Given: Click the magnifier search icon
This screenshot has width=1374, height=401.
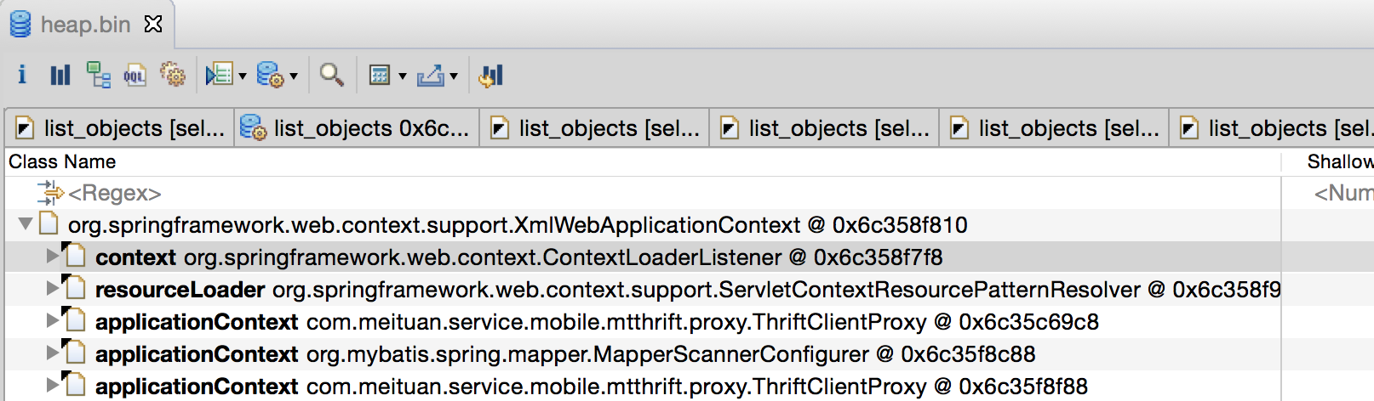Looking at the screenshot, I should tap(331, 75).
